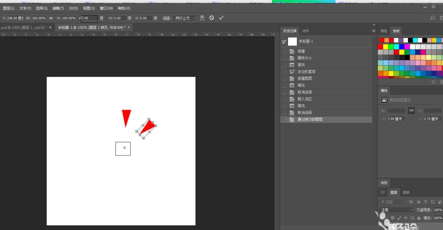443x230 pixels.
Task: Switch to the 色板 swatches tab
Action: tap(396, 31)
